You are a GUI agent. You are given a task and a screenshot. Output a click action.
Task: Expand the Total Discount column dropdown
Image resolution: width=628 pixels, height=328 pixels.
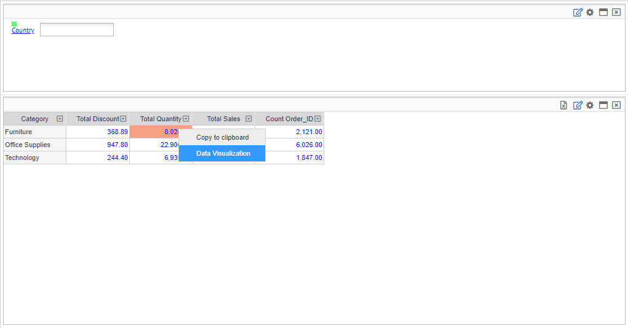[x=123, y=119]
